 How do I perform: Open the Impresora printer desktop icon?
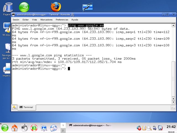[7, 68]
